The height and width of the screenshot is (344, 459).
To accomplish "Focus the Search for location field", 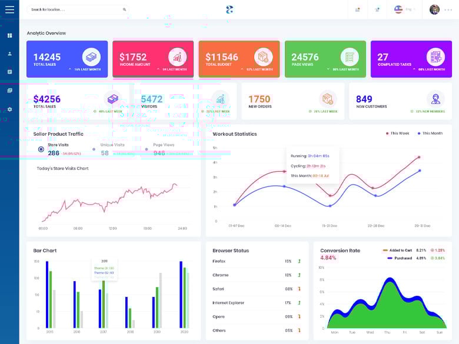I will click(78, 9).
